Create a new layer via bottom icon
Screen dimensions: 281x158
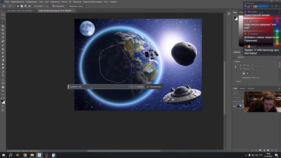(x=272, y=150)
